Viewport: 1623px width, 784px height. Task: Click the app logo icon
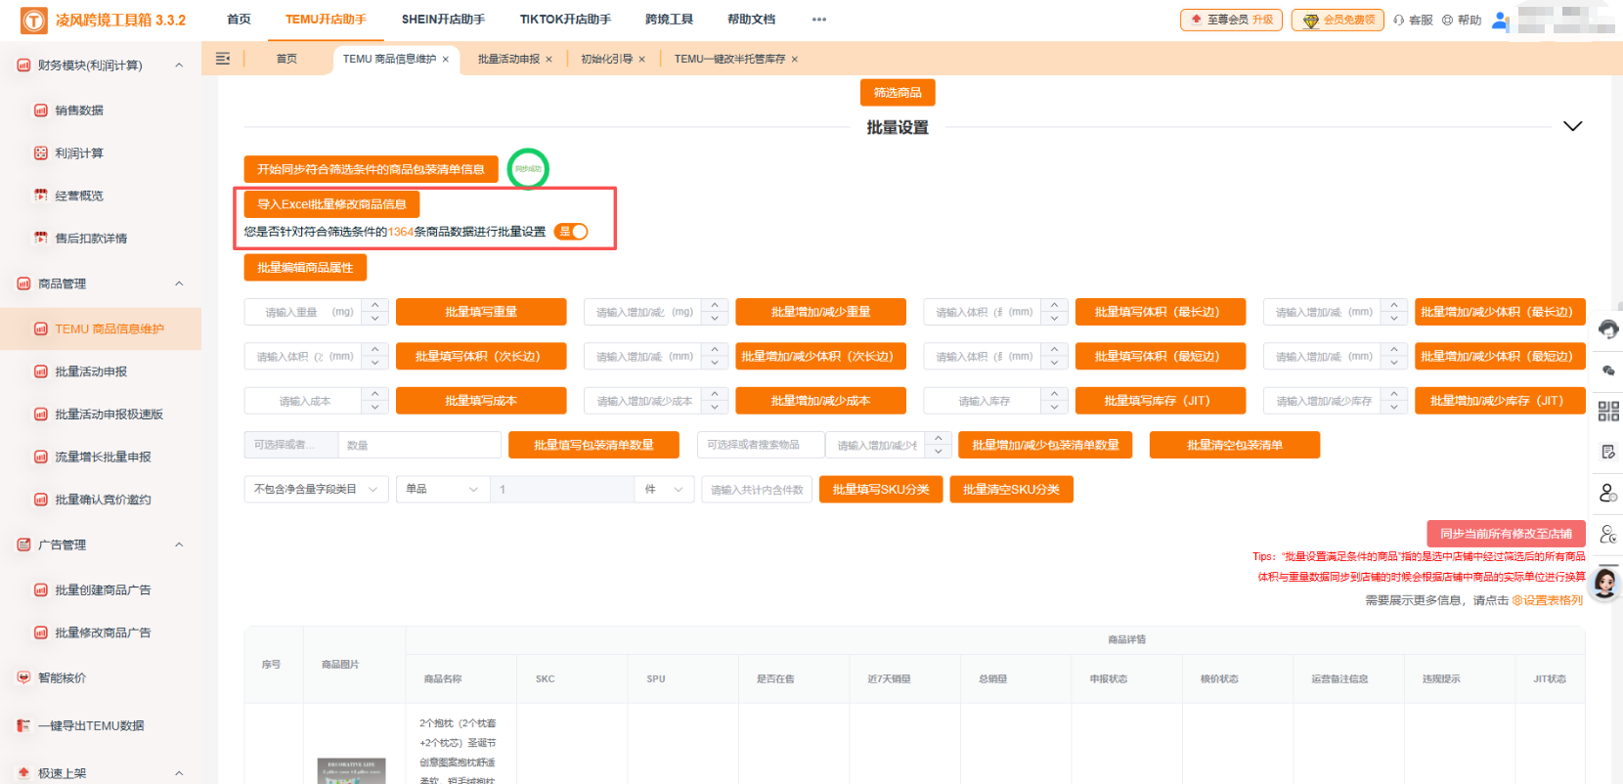point(33,20)
